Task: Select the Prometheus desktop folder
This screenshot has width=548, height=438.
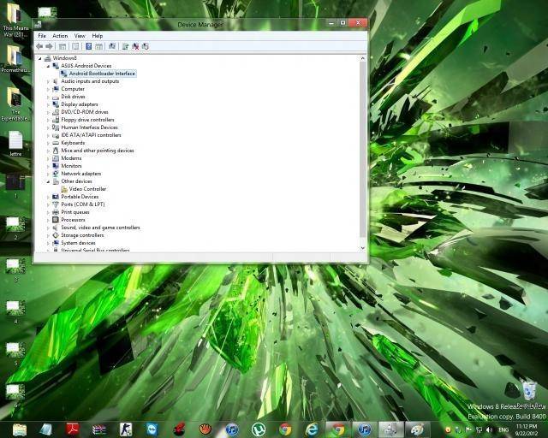Action: pyautogui.click(x=15, y=59)
